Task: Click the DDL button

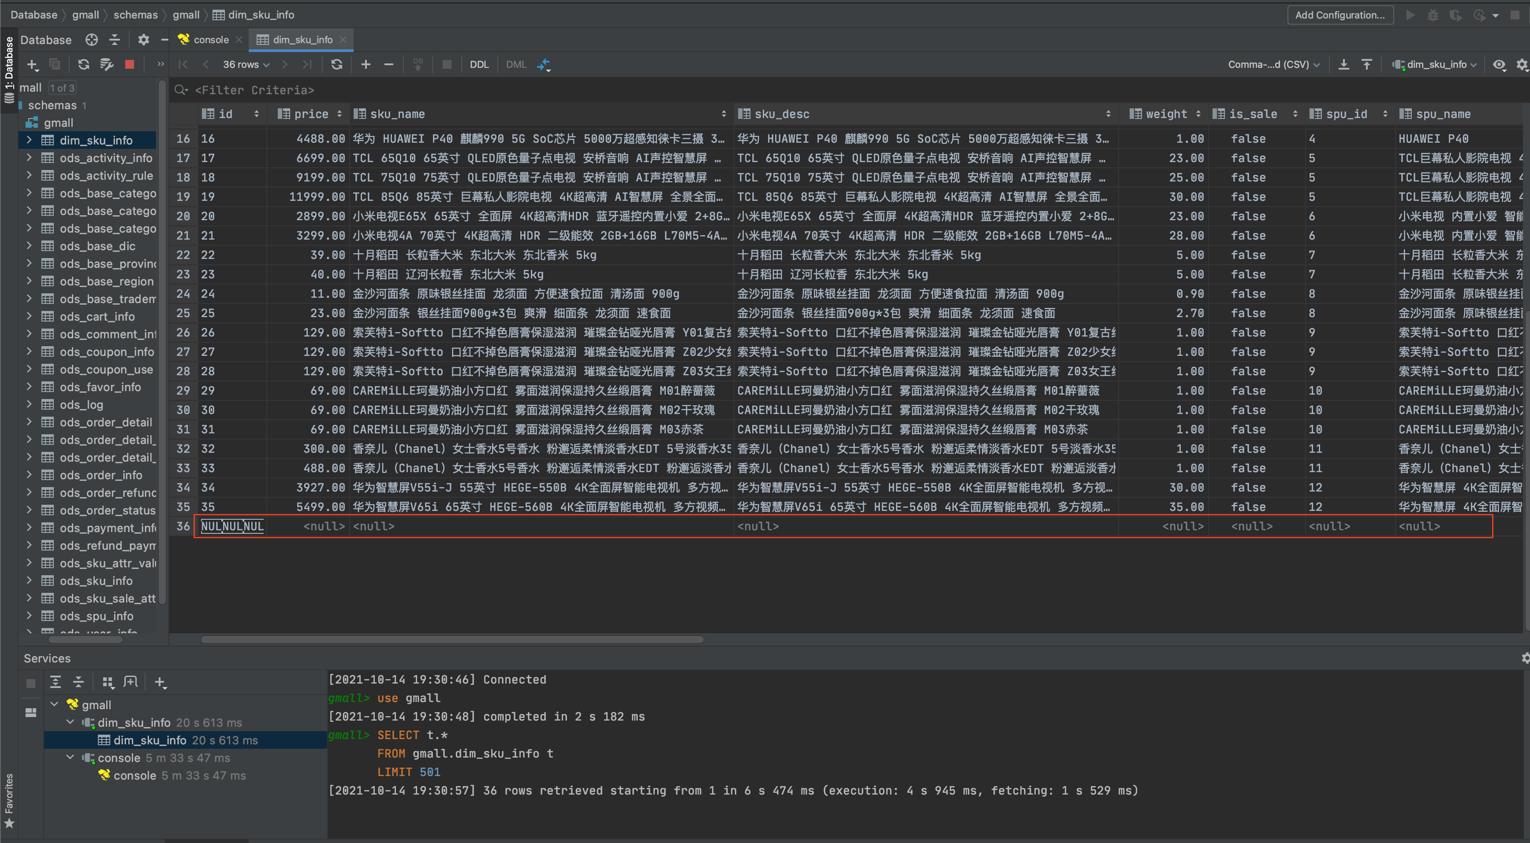Action: [x=479, y=64]
